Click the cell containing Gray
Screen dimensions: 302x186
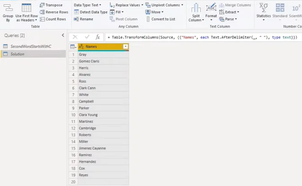click(x=103, y=54)
